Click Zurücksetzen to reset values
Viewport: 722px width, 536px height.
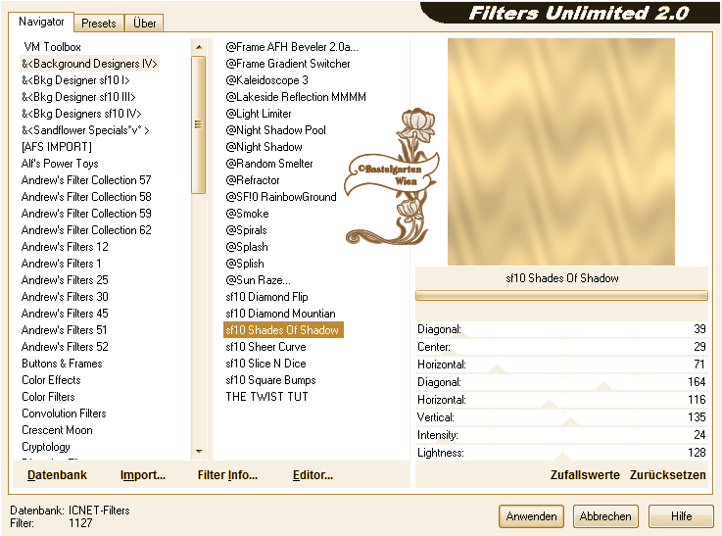tap(668, 474)
